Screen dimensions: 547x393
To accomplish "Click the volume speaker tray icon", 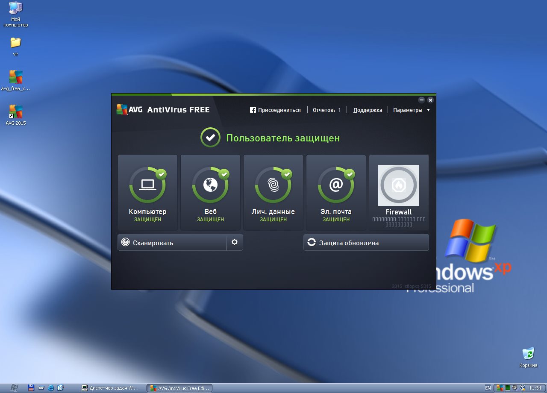I will pos(515,388).
